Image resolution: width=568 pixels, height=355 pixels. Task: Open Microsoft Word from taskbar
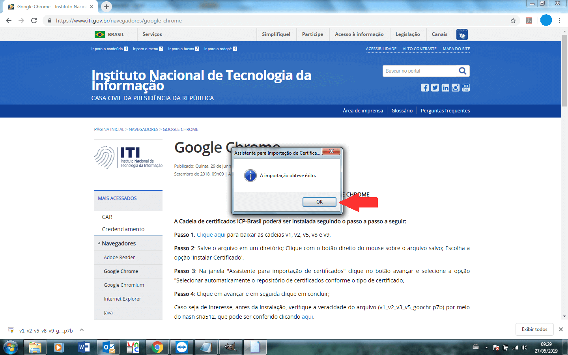(x=84, y=348)
